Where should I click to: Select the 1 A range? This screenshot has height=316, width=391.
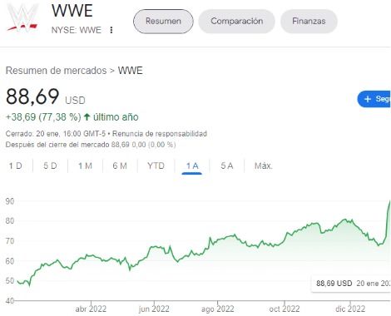point(192,165)
